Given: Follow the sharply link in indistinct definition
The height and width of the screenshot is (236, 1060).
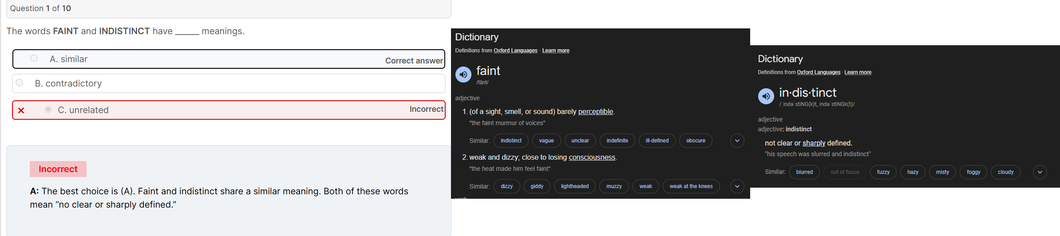Looking at the screenshot, I should click(x=814, y=143).
